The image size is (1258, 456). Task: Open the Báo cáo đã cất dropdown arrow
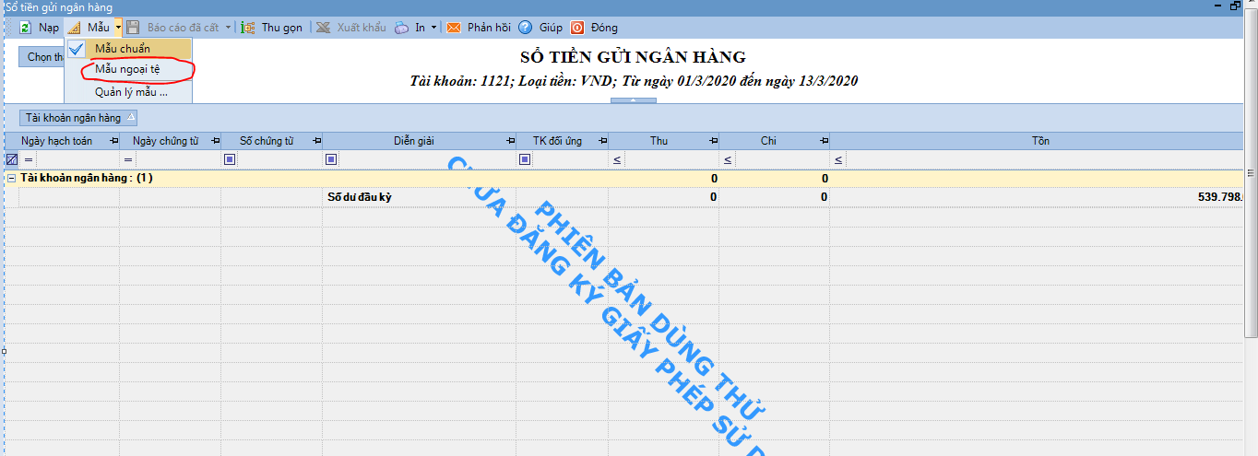229,28
